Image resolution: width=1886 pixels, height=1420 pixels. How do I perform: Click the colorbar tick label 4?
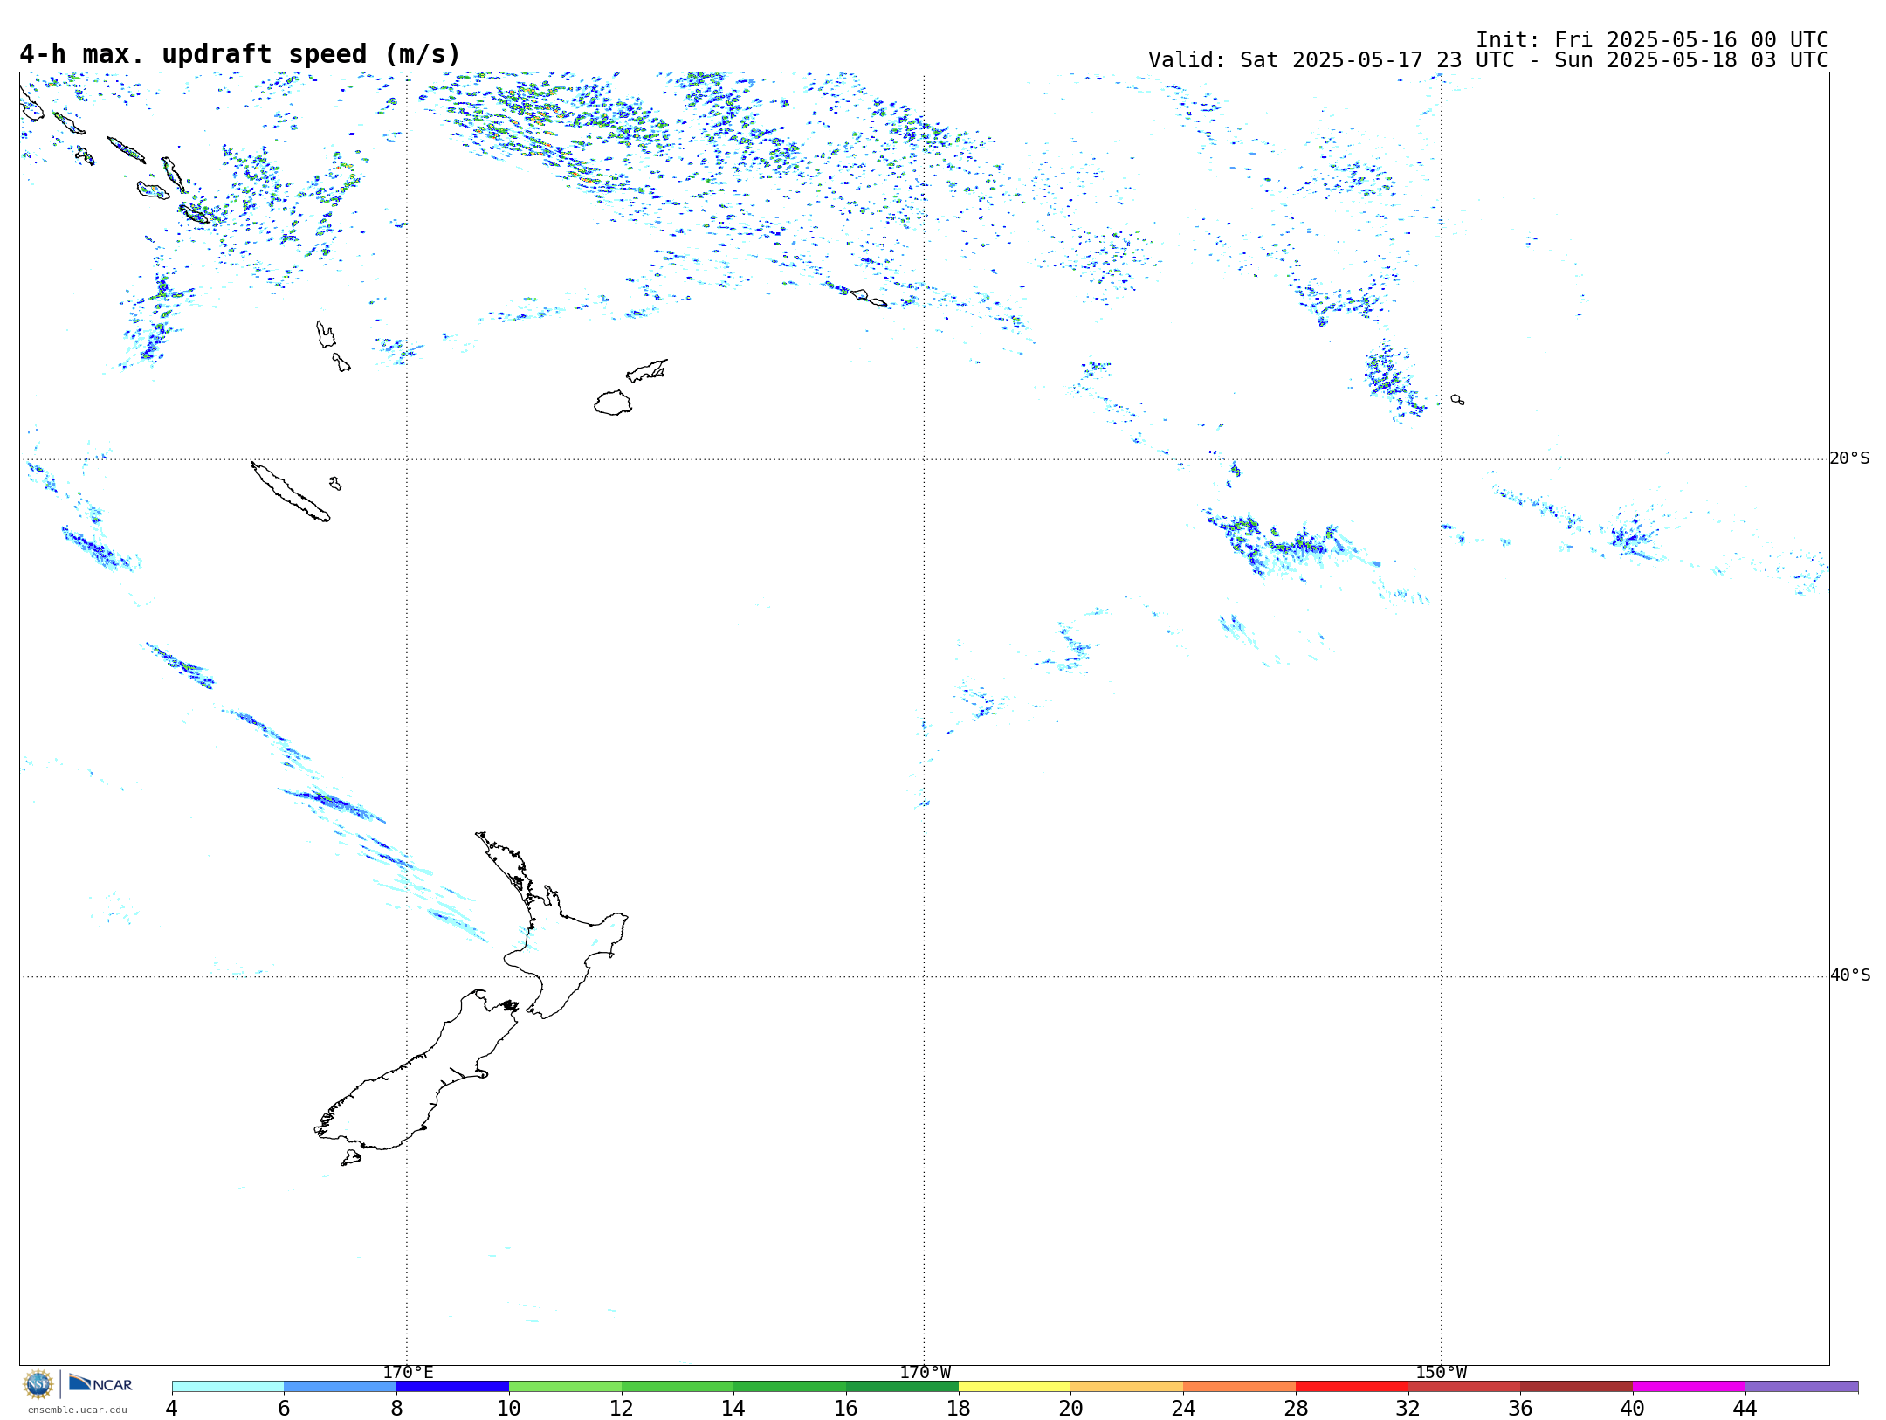172,1409
